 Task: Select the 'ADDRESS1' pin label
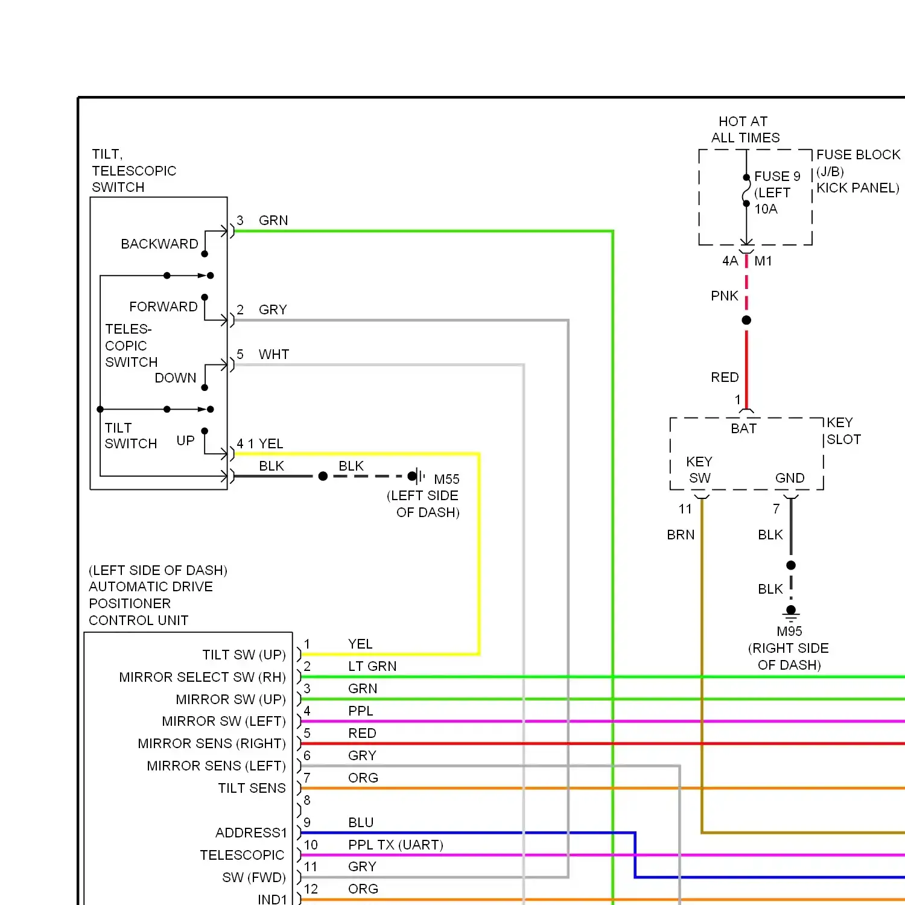click(x=251, y=833)
